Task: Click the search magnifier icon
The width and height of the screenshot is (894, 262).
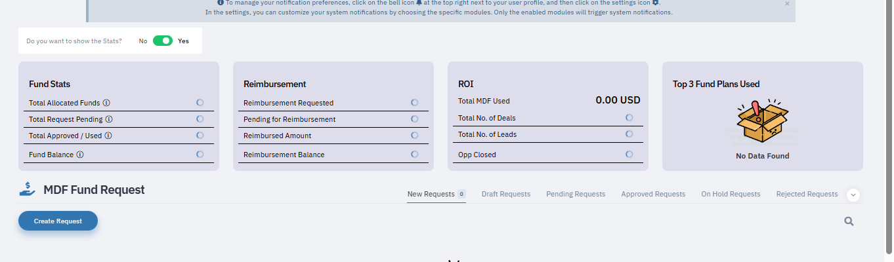Action: pos(849,221)
